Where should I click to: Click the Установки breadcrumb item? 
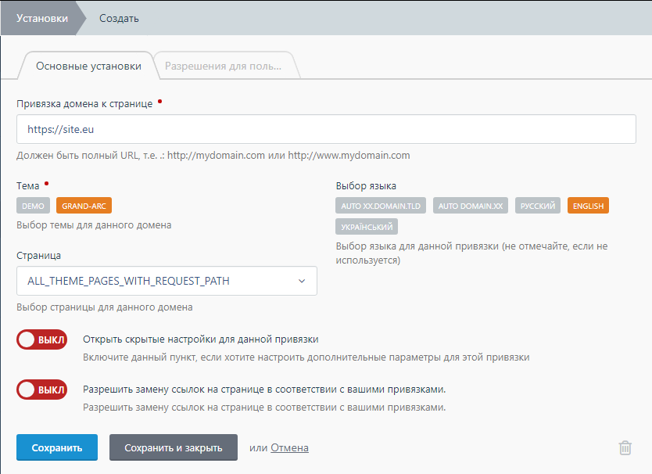(41, 18)
